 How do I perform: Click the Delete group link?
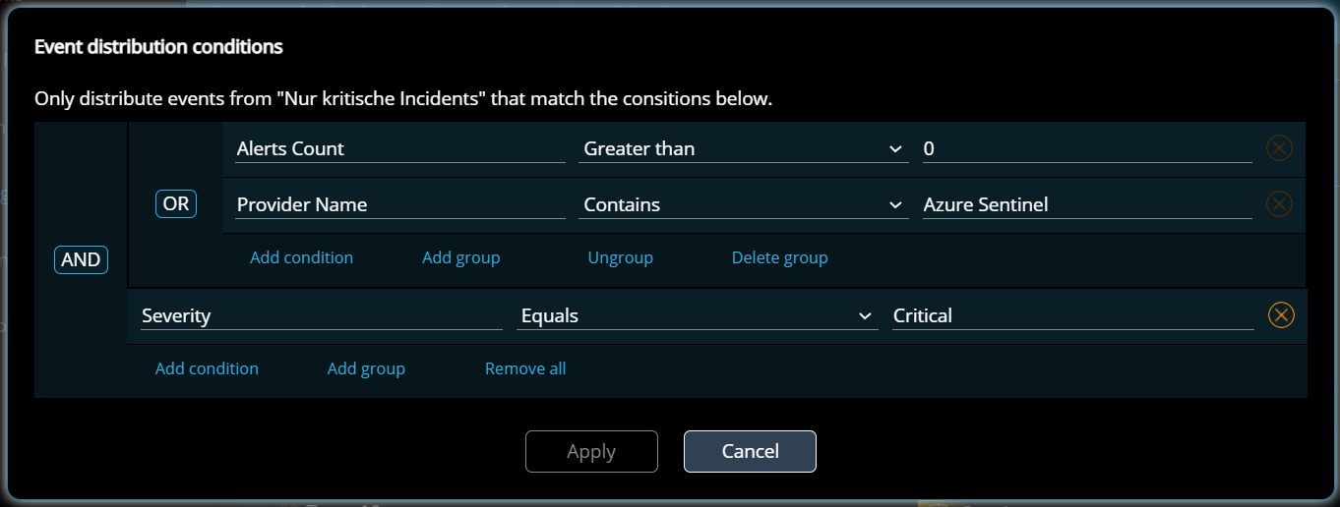780,257
